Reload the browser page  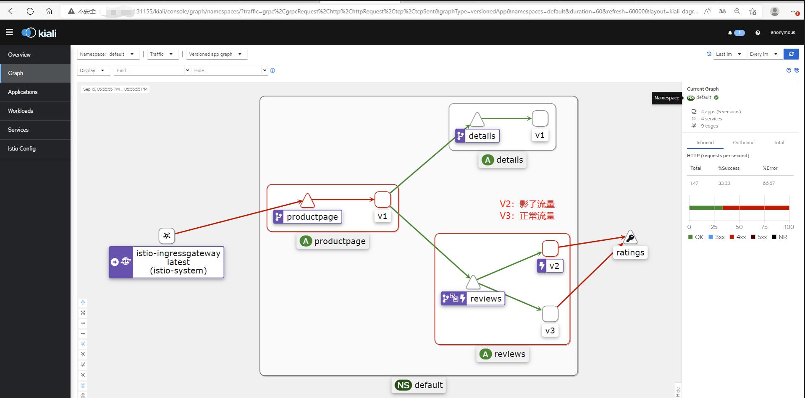click(30, 11)
